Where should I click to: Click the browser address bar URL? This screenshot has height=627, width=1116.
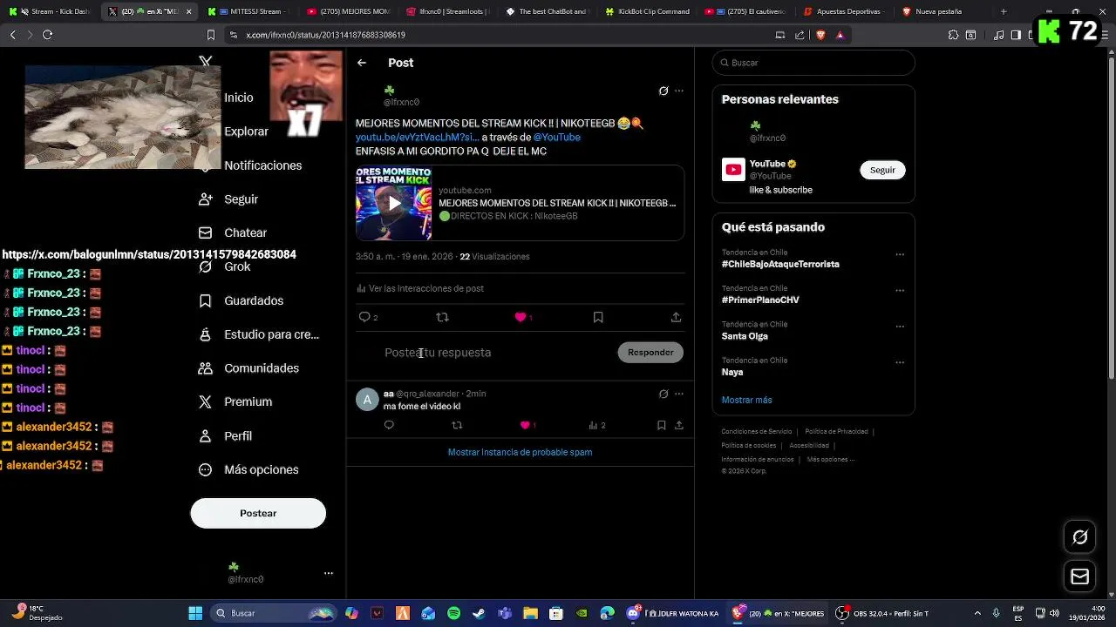[325, 35]
